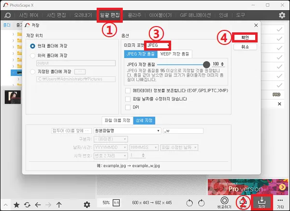Viewport: 290px width, 211px height.
Task: Click the output subfolder name field
Action: click(x=76, y=63)
